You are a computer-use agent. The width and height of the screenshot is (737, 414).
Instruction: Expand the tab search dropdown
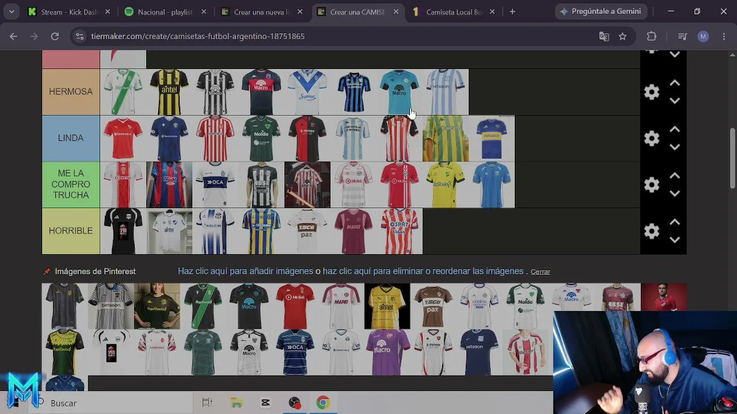12,11
